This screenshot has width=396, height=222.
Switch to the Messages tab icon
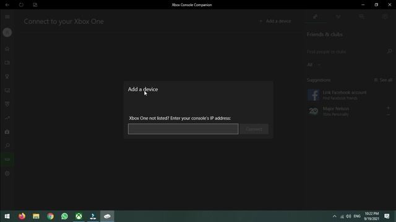click(361, 17)
